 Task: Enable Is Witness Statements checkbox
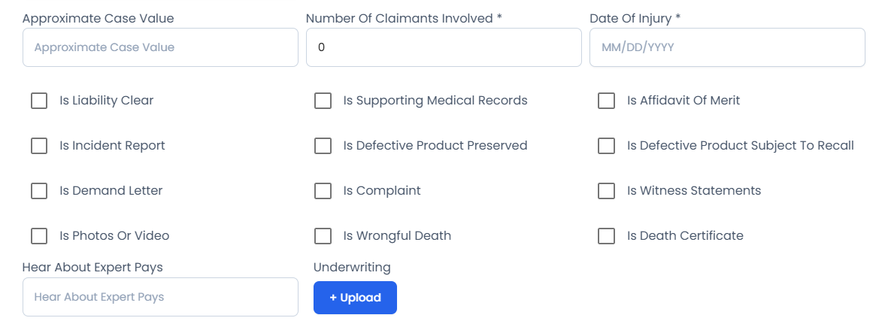(x=606, y=191)
